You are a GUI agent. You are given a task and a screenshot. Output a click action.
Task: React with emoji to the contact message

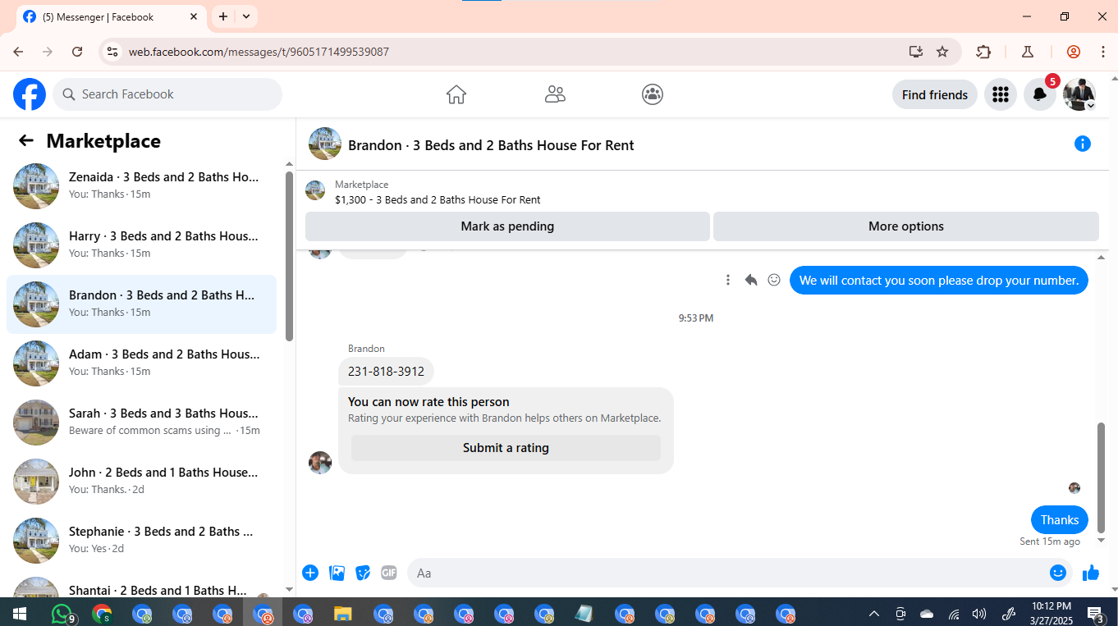[x=773, y=280]
